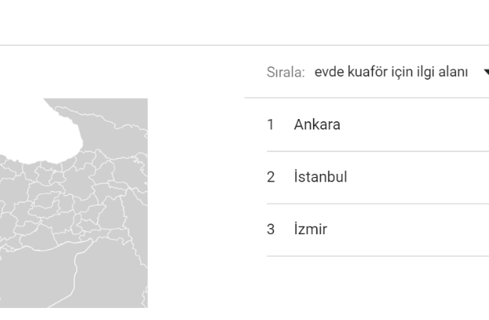Image resolution: width=489 pixels, height=320 pixels.
Task: Click the empty row space right of İstanbul
Action: tap(418, 177)
